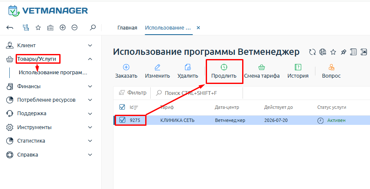Viewport: 370px width, 189px height.
Task: Open the tree structure view icon
Action: point(26,28)
